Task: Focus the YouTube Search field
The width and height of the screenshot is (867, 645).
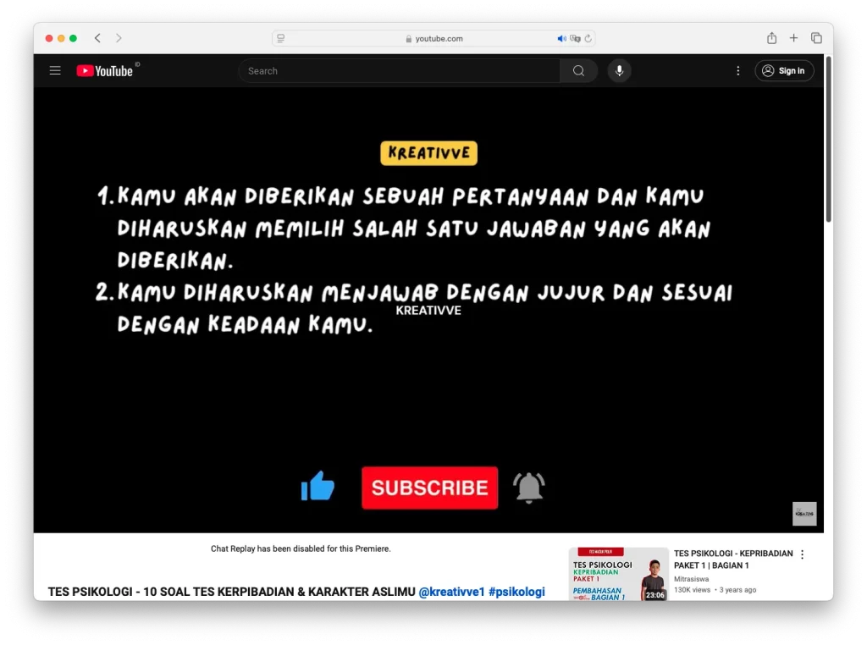Action: [400, 71]
